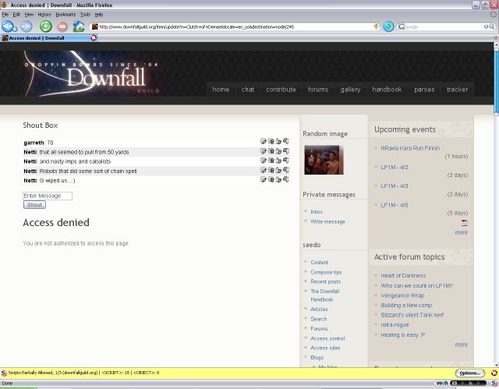This screenshot has width=499, height=389.
Task: Click the red Stop loading icon
Action: tap(62, 27)
